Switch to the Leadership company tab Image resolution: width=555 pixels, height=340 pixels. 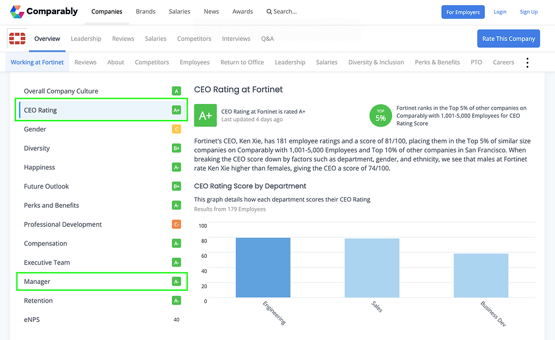pos(86,39)
